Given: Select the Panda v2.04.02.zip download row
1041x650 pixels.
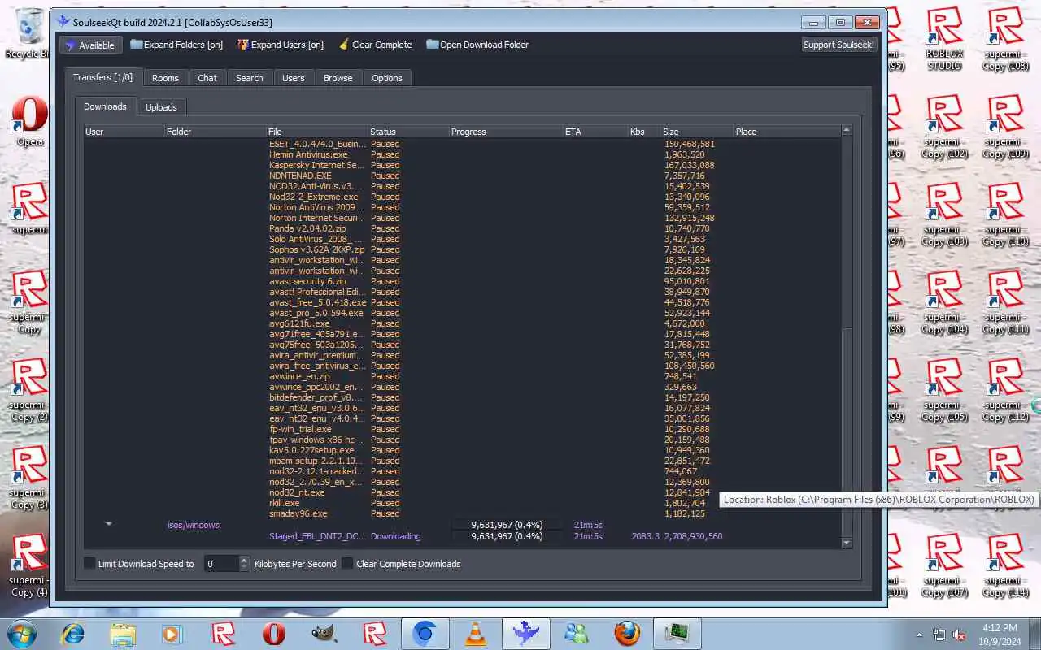Looking at the screenshot, I should click(463, 228).
